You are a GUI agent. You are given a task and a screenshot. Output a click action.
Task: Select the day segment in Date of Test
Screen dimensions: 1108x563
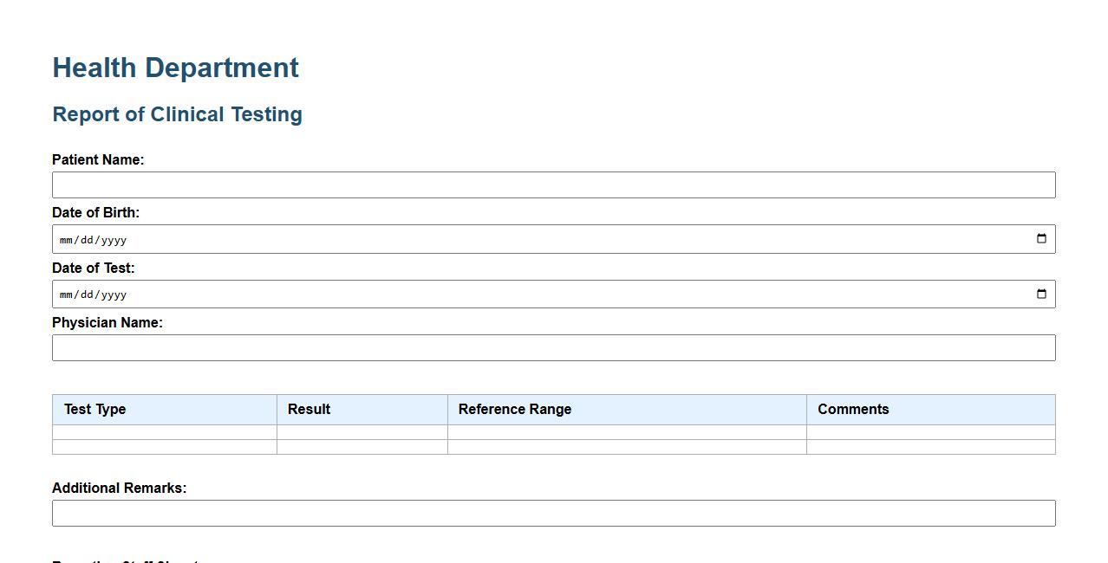pos(87,295)
